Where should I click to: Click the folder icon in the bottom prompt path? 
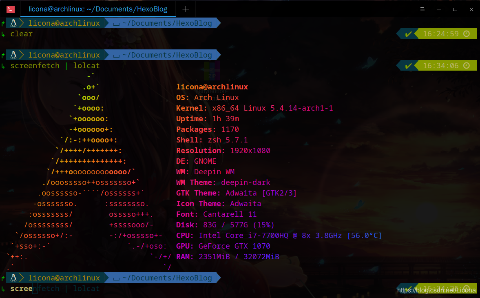(116, 279)
